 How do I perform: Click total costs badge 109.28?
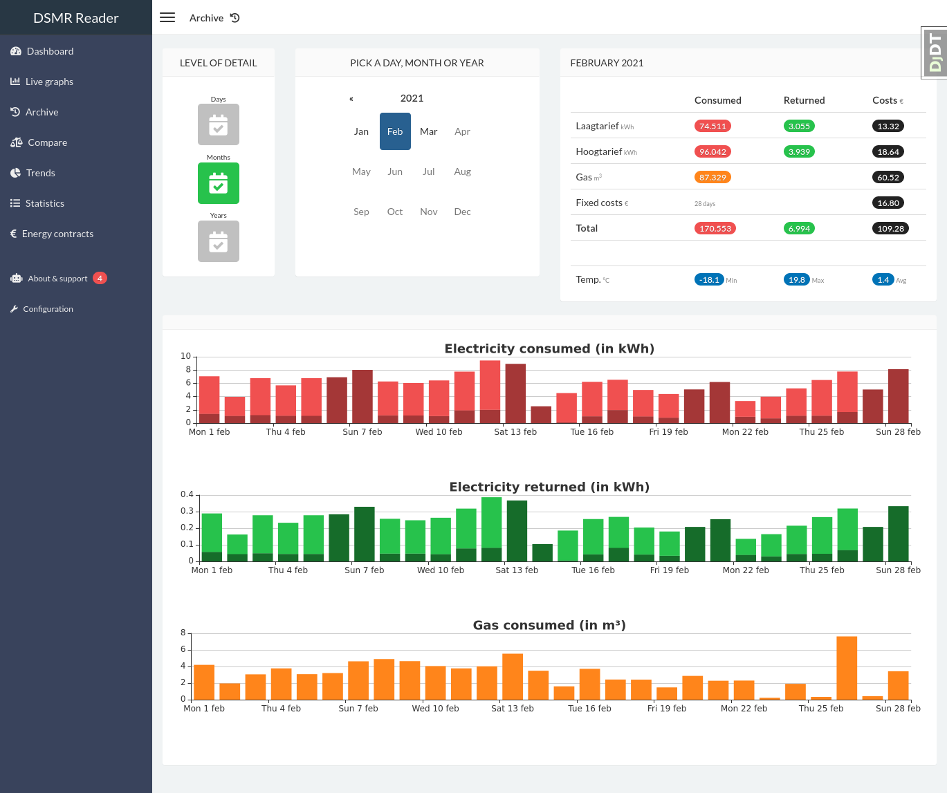[891, 228]
